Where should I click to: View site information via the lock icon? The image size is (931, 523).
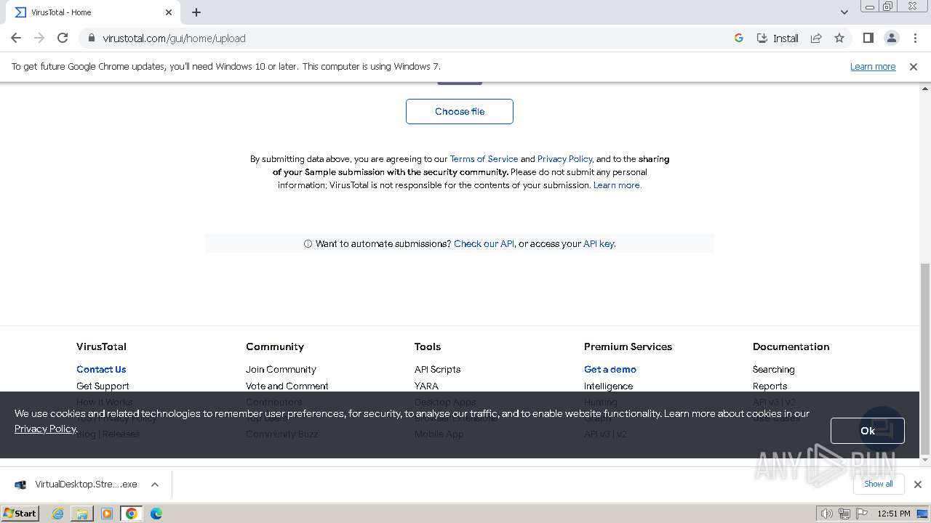[91, 38]
